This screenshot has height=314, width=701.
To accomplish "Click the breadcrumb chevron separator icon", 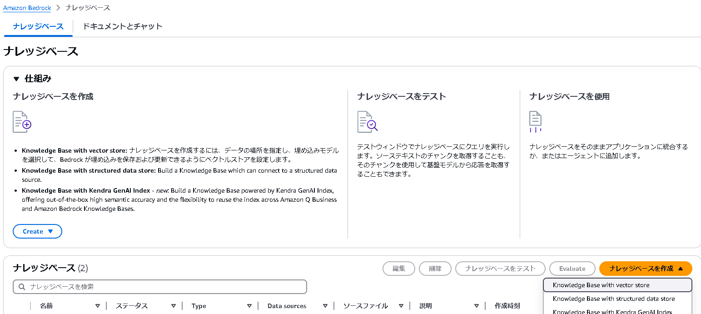I will click(x=58, y=8).
